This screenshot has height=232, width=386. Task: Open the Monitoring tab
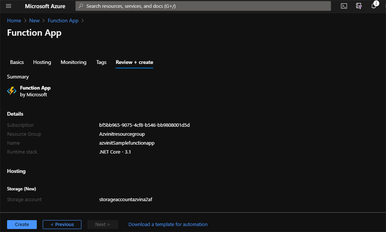(x=73, y=62)
